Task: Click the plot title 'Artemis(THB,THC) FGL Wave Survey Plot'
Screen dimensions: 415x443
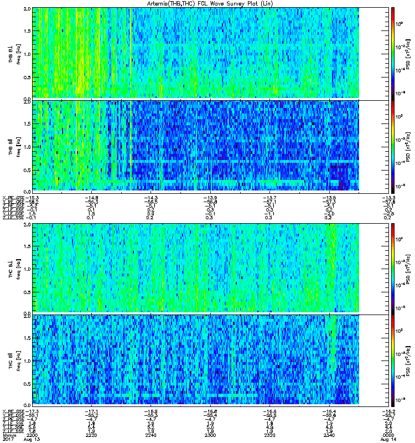Action: pyautogui.click(x=210, y=3)
